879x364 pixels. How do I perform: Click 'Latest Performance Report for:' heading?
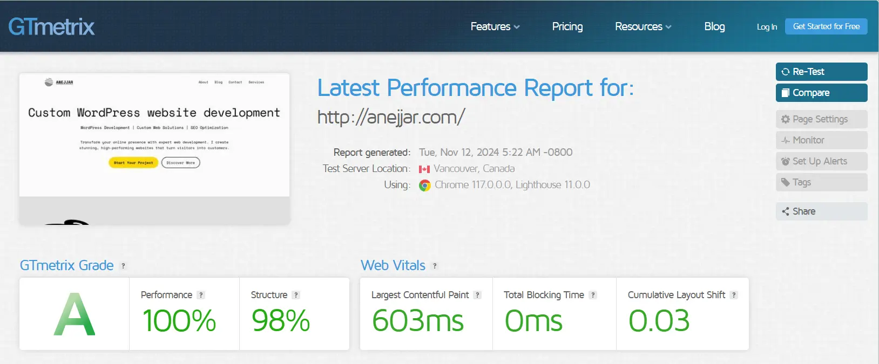click(476, 87)
